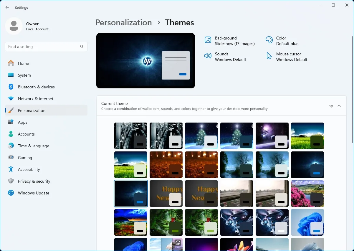354x251 pixels.
Task: Select Time & language category
Action: (x=46, y=146)
